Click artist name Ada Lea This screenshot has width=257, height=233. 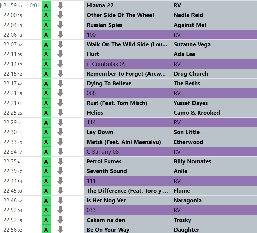184,54
